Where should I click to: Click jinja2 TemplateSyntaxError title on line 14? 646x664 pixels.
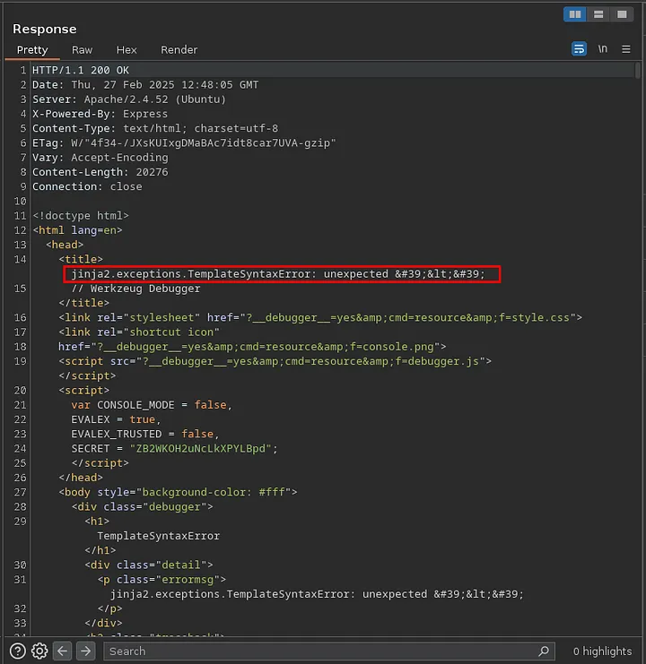[278, 274]
